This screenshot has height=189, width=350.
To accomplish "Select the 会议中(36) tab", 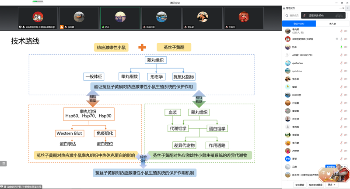I will 299,24.
